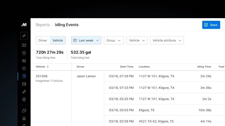The width and height of the screenshot is (225, 126).
Task: Click location Kilgore, TX in 05:03 PM row
Action: click(x=147, y=110)
